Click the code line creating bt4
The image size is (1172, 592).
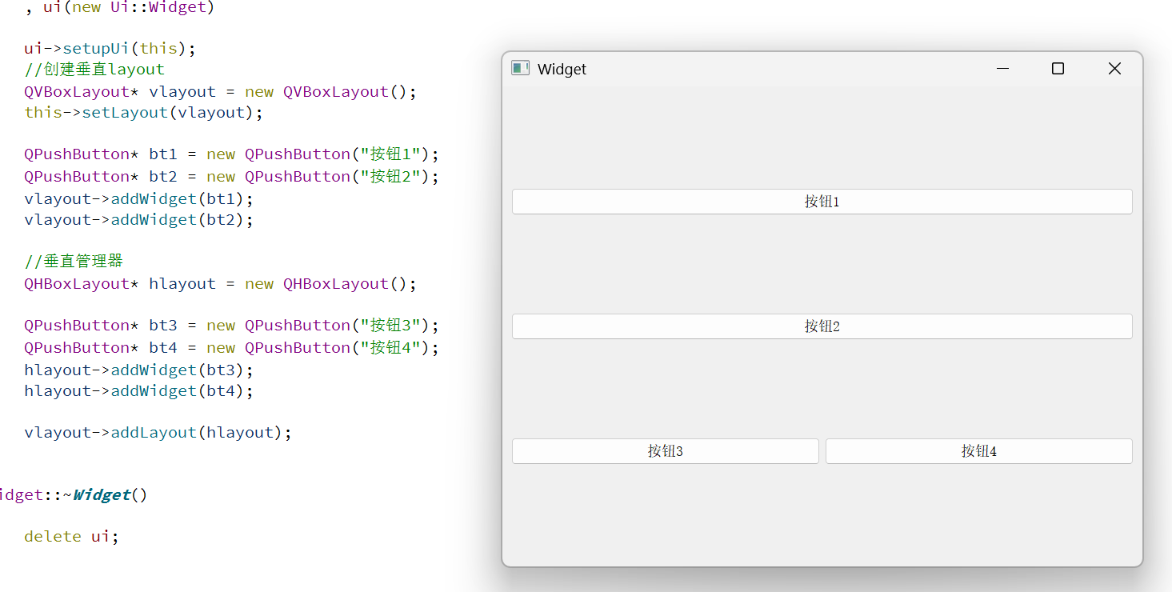pos(232,348)
